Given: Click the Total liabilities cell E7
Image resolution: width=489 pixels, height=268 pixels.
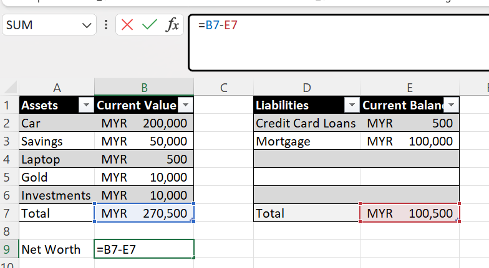Looking at the screenshot, I should [410, 213].
